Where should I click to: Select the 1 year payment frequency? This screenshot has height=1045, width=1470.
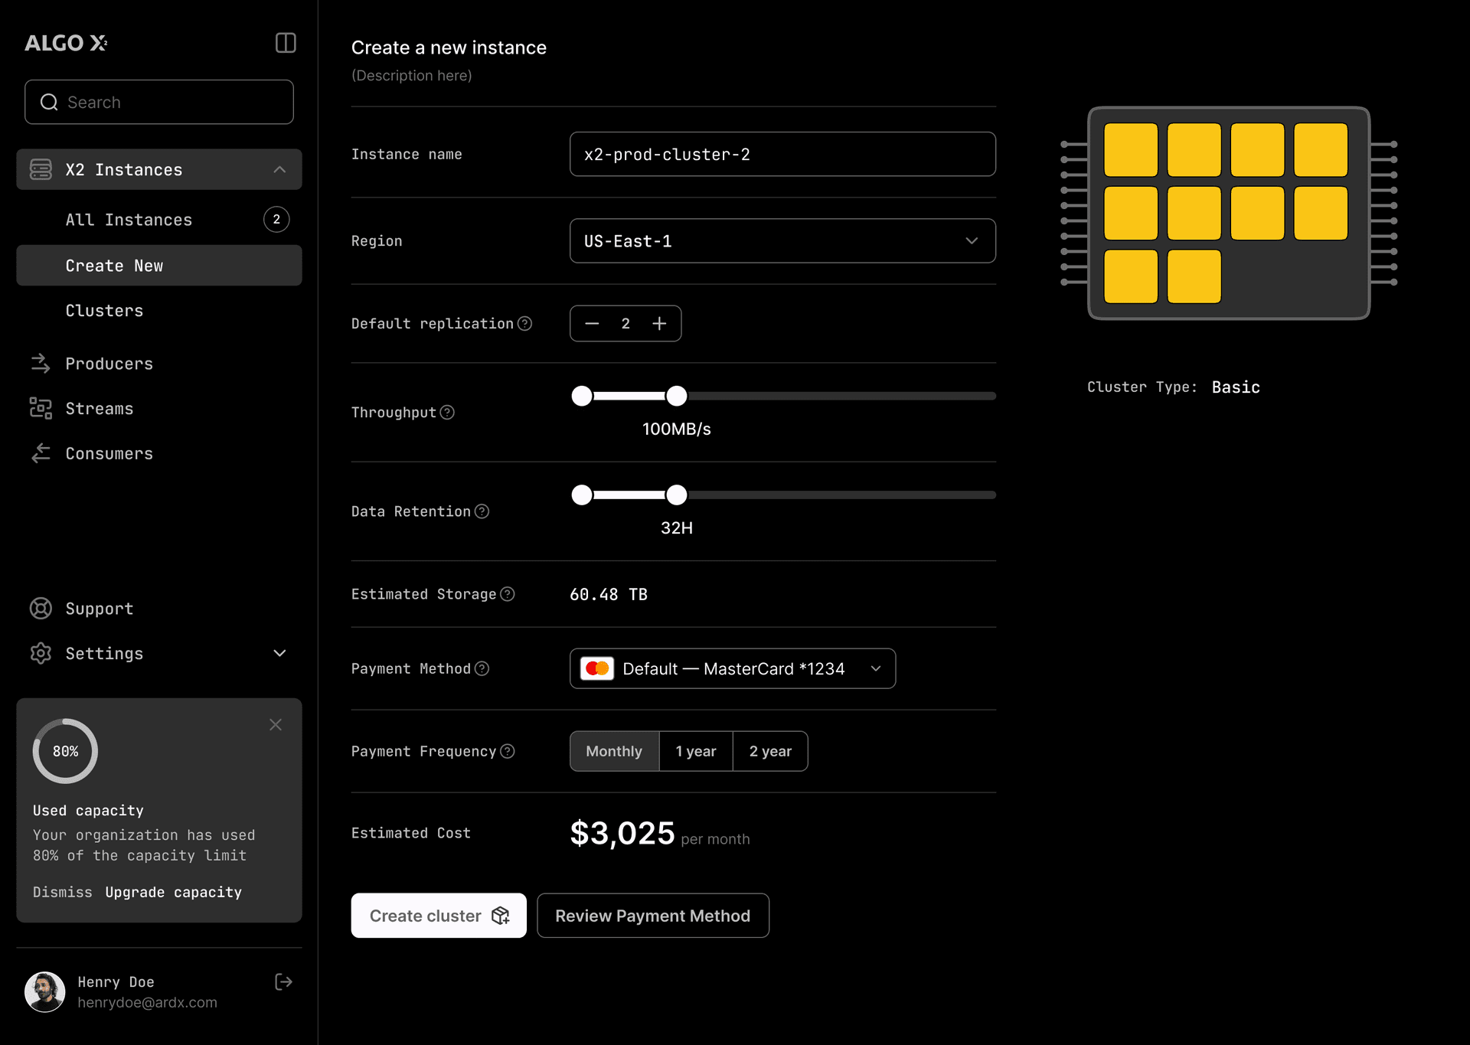coord(695,751)
